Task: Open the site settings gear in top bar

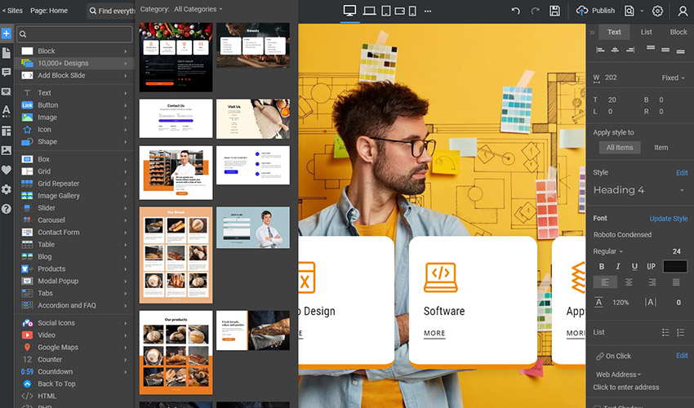Action: [658, 11]
